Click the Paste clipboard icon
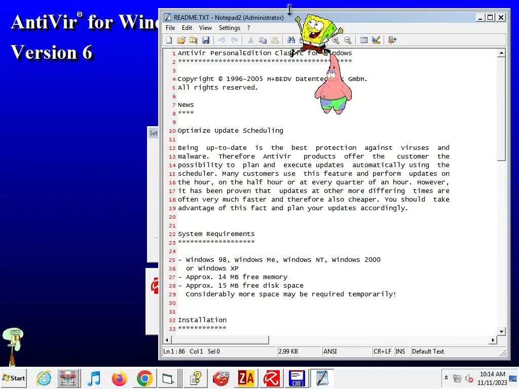The height and width of the screenshot is (389, 519). tap(275, 40)
